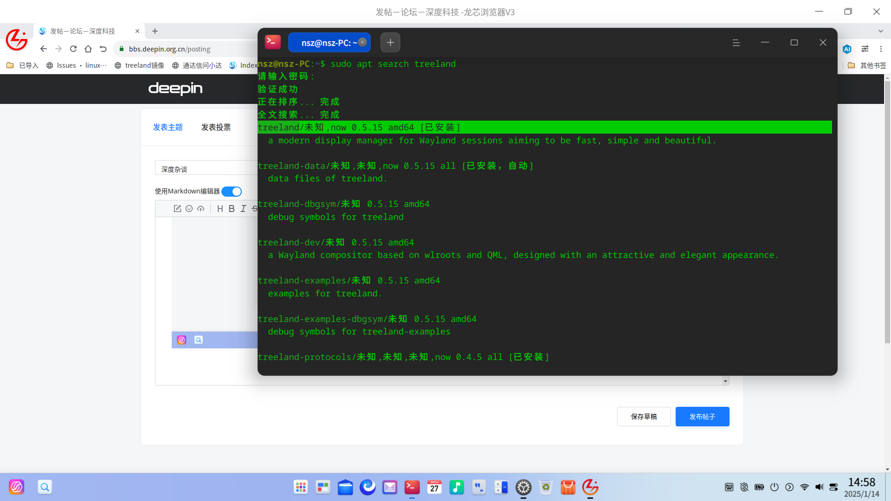Screen dimensions: 891x501
Task: Click the power icon in tray
Action: (x=774, y=487)
